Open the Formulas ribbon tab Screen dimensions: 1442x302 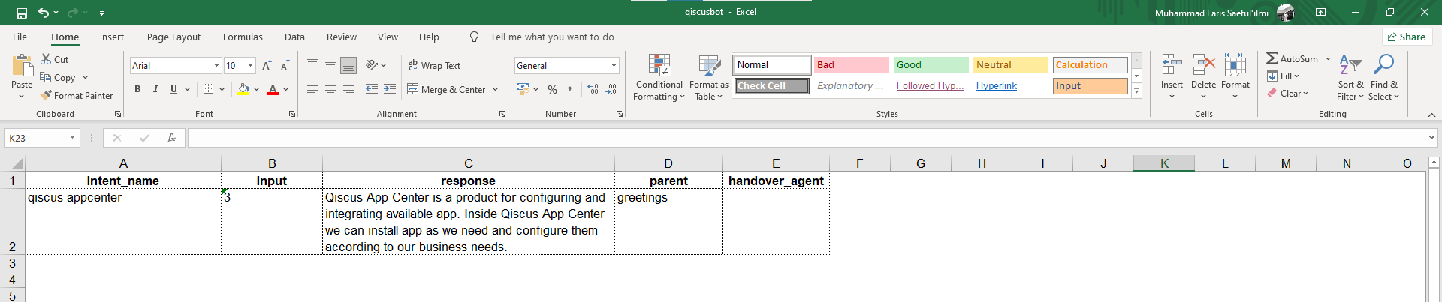tap(243, 37)
